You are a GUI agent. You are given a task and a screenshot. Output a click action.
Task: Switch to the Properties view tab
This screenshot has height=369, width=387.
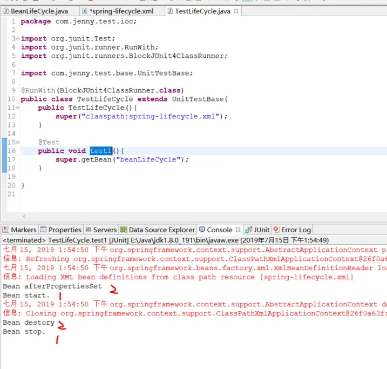click(x=61, y=230)
